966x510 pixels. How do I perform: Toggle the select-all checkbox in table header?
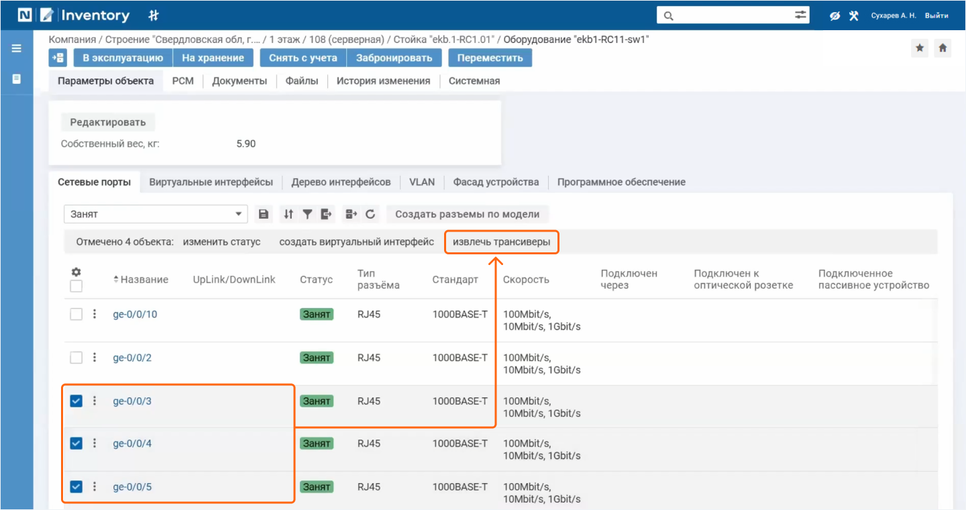(x=76, y=286)
